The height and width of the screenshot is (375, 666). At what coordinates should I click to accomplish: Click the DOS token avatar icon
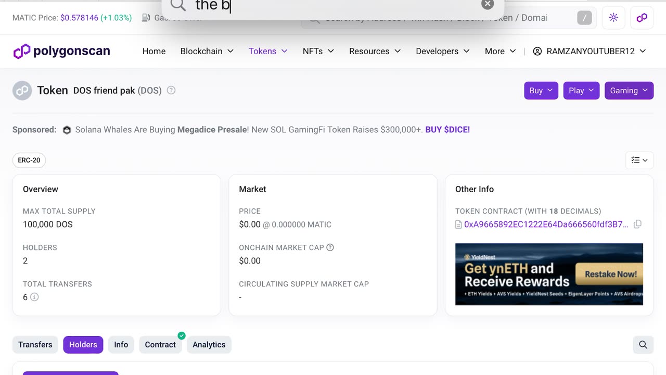pos(22,91)
